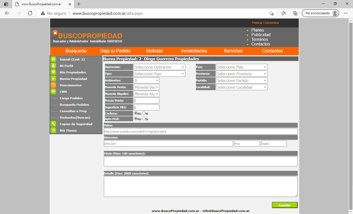353x214 pixels.
Task: Open the Inmobiliarias menu item
Action: point(194,51)
